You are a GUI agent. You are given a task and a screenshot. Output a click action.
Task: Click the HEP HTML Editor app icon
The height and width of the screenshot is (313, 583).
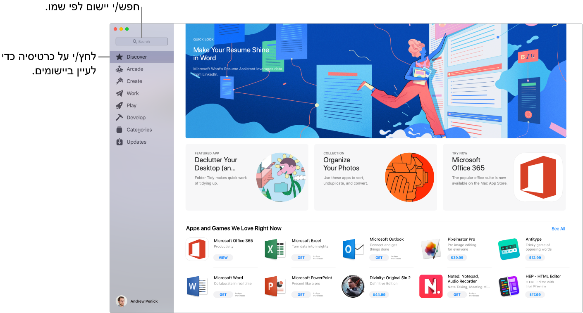coord(509,286)
